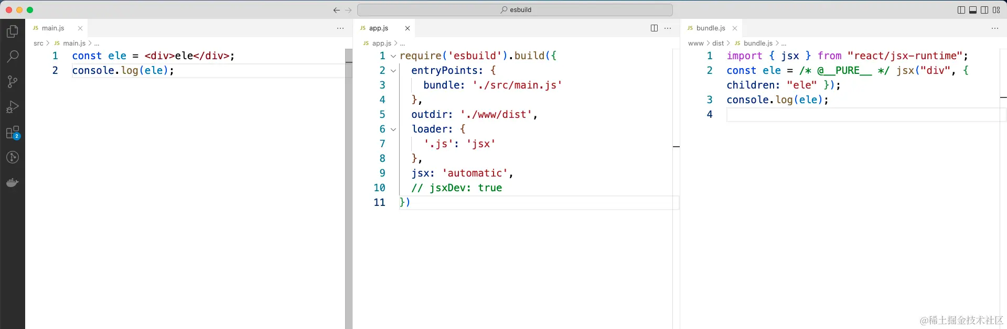Click the breadcrumb ellipsis in bundle.js editor
The width and height of the screenshot is (1007, 329).
point(784,43)
